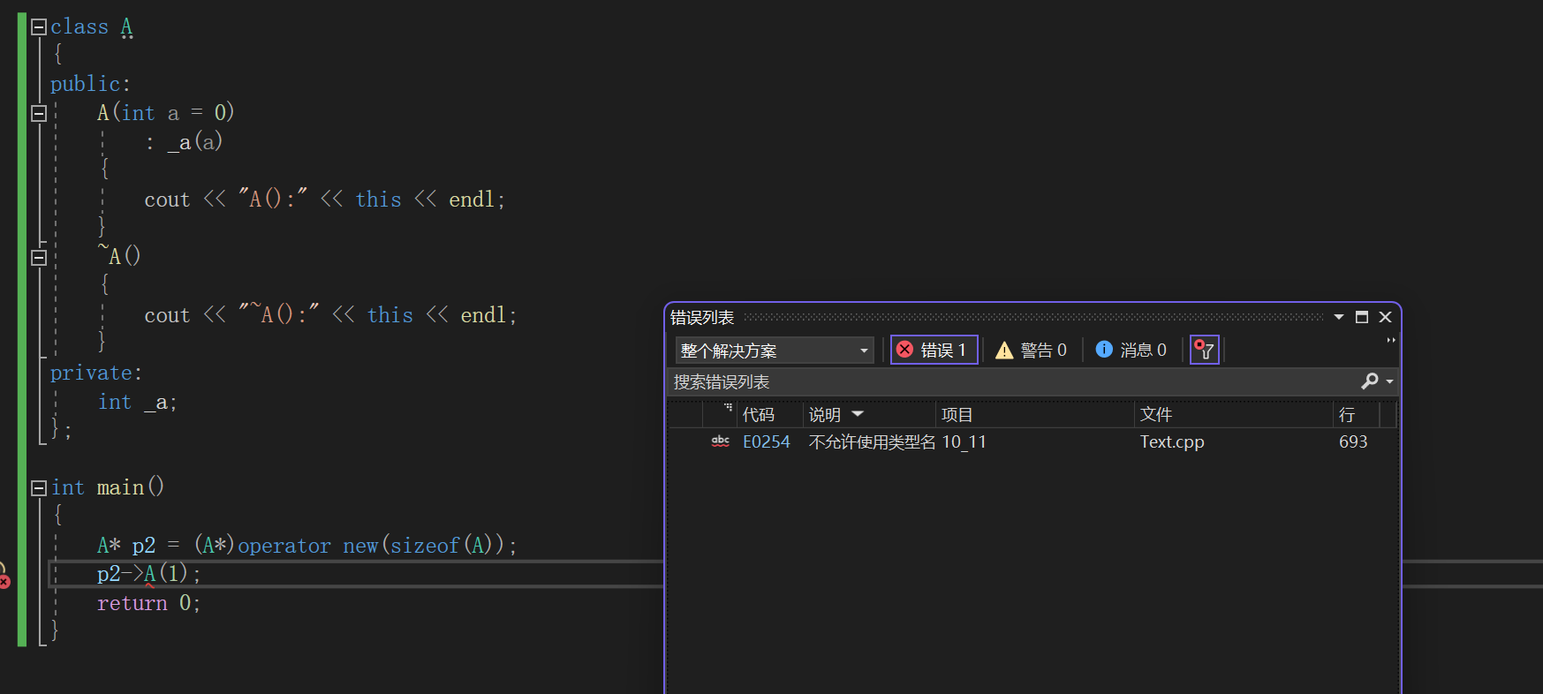Click the 'A* p2' variable declaration
Viewport: 1543px width, 694px height.
tap(126, 546)
